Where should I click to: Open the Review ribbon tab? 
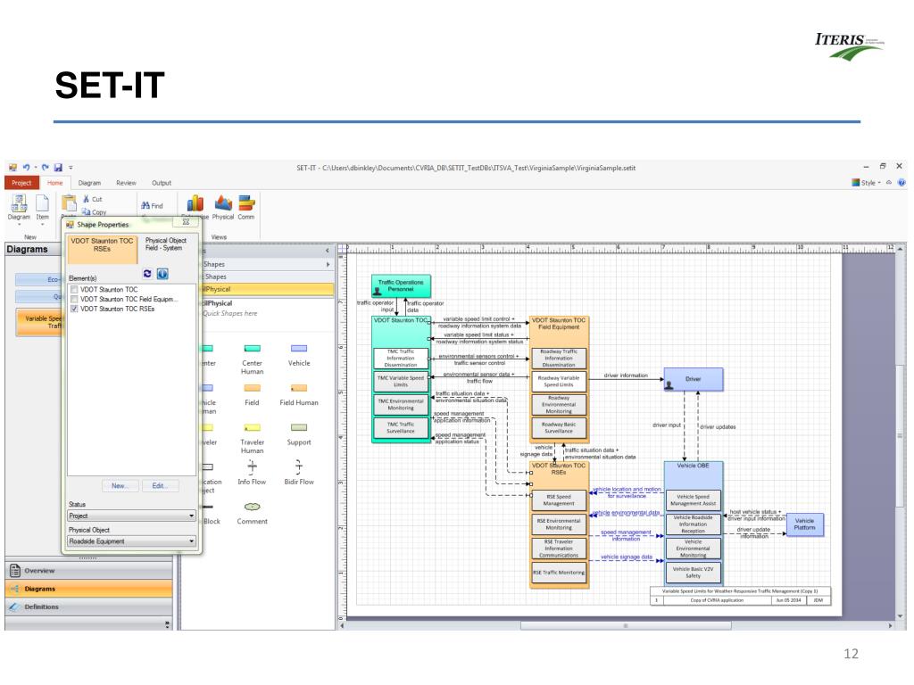pyautogui.click(x=126, y=183)
